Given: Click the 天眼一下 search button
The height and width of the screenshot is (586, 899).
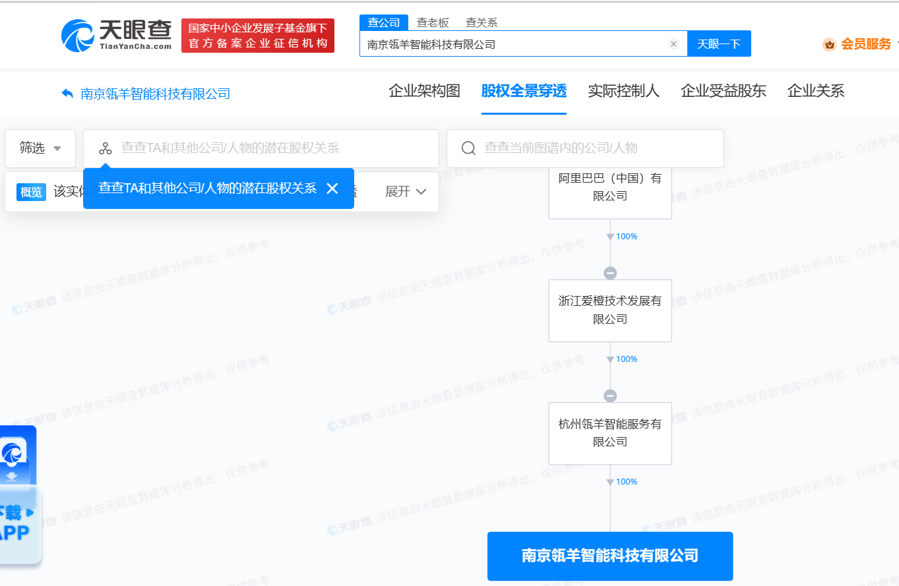Looking at the screenshot, I should tap(719, 44).
